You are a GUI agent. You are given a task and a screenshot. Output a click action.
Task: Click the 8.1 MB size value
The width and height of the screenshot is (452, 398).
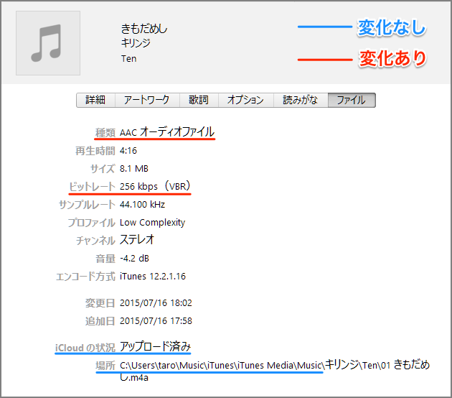(x=134, y=169)
